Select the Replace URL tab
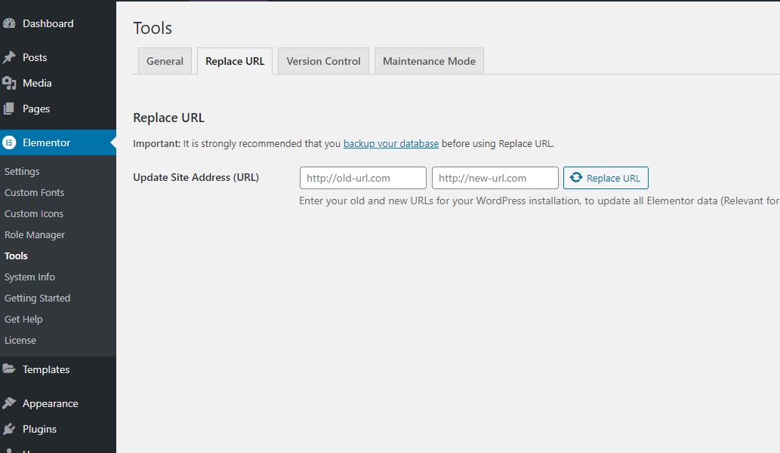This screenshot has height=453, width=780. tap(235, 61)
